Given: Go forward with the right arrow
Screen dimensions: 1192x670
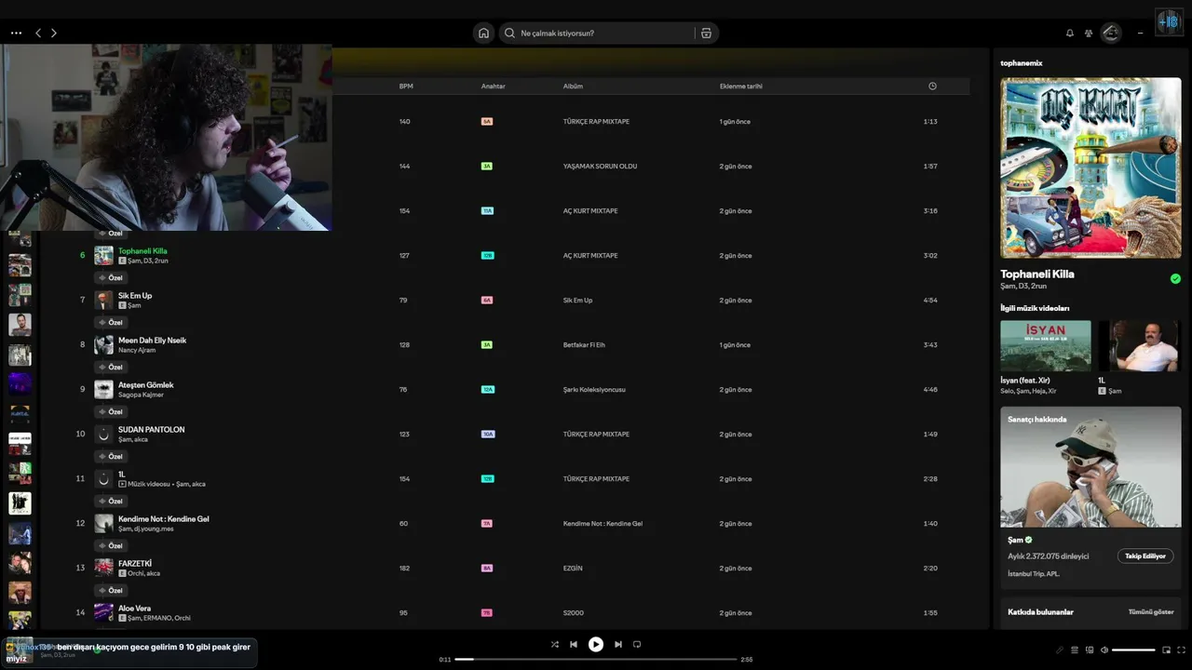Looking at the screenshot, I should pos(54,33).
